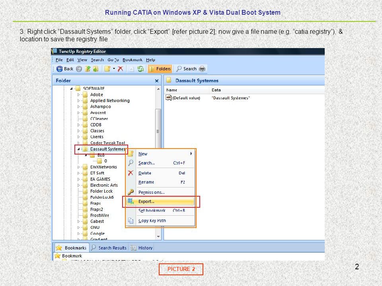Viewport: 382px width, 286px height.
Task: Click the Data column header
Action: 267,90
